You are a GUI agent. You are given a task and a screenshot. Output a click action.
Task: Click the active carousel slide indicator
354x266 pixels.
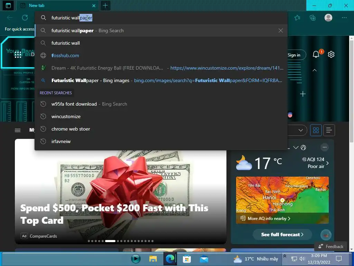[x=110, y=241]
